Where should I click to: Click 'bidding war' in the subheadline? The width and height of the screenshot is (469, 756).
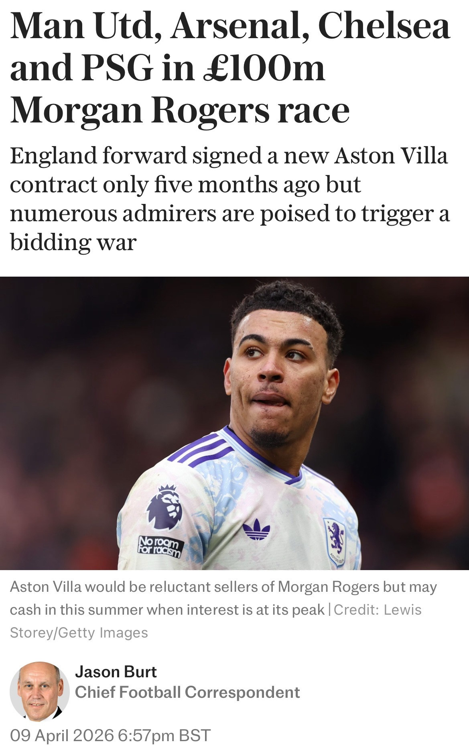73,242
